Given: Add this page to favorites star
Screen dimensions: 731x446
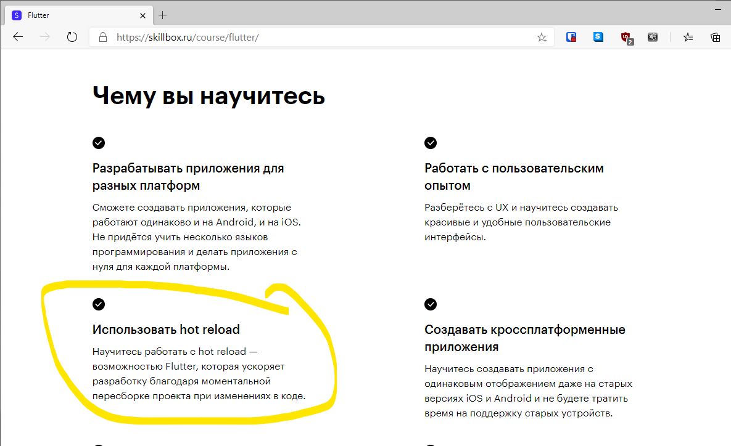Looking at the screenshot, I should (x=541, y=37).
